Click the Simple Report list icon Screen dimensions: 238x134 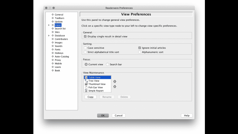coord(86,91)
